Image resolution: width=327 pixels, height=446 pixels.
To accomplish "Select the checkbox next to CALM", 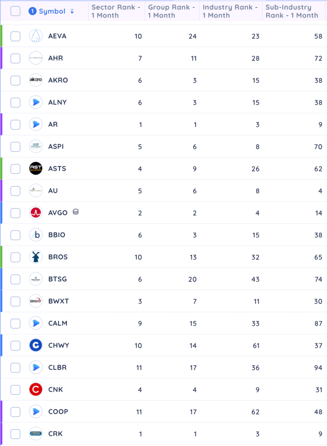I will (x=15, y=323).
